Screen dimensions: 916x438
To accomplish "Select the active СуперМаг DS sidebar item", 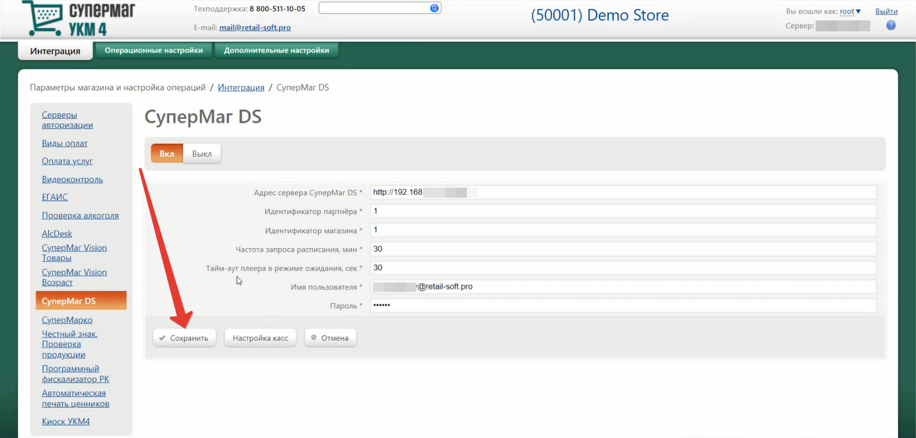I will (81, 301).
